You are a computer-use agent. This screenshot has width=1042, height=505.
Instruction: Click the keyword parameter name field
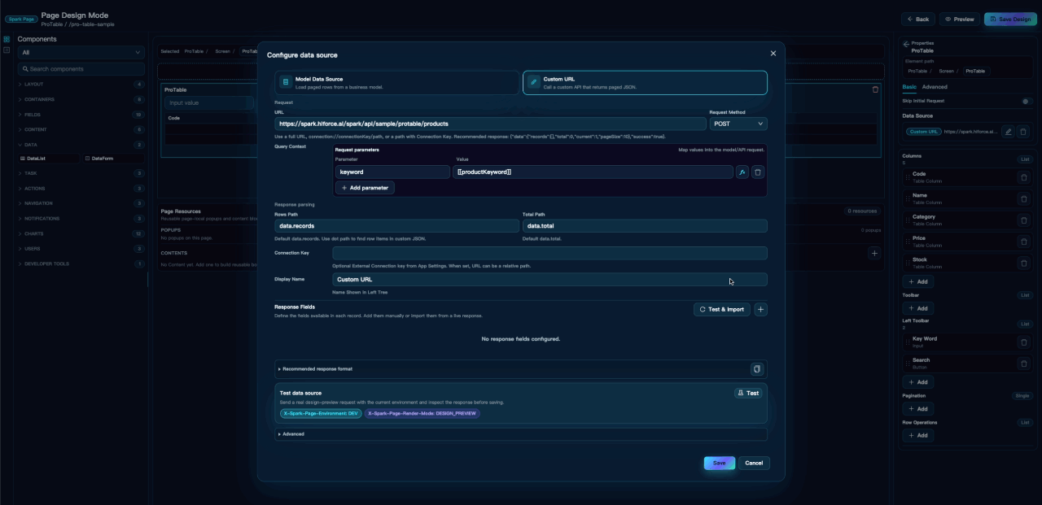(x=392, y=172)
